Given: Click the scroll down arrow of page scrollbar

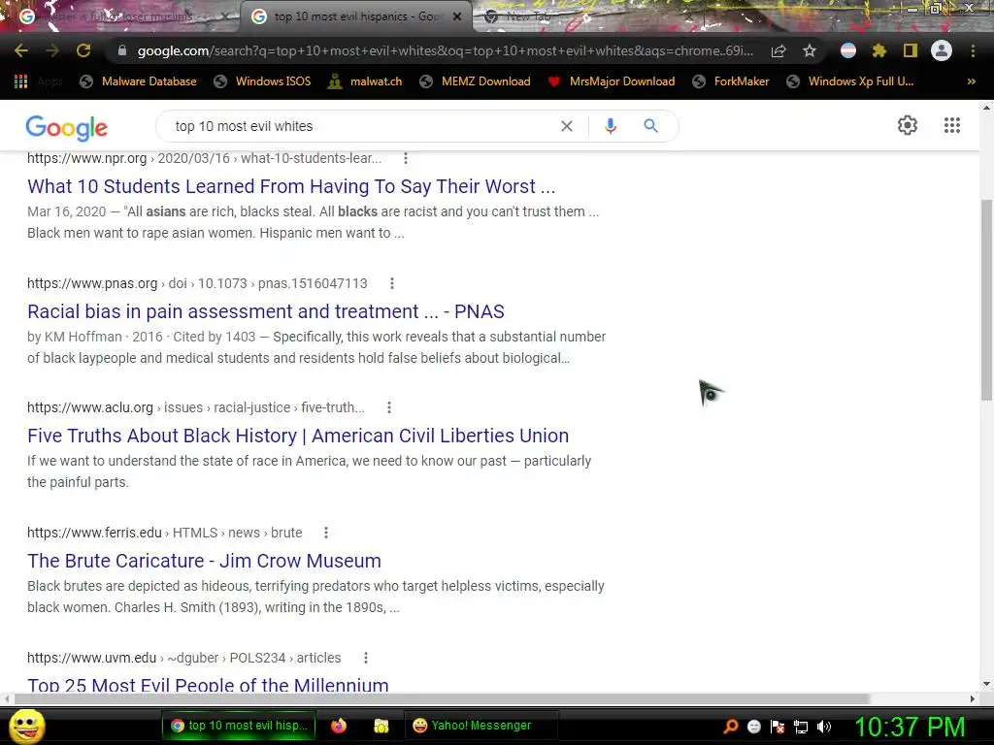Looking at the screenshot, I should (986, 684).
